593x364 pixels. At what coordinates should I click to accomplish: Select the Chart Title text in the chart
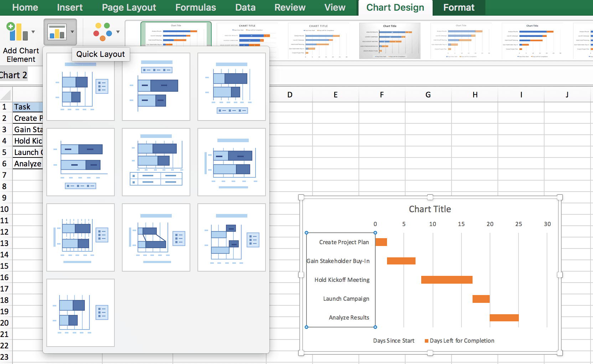429,209
